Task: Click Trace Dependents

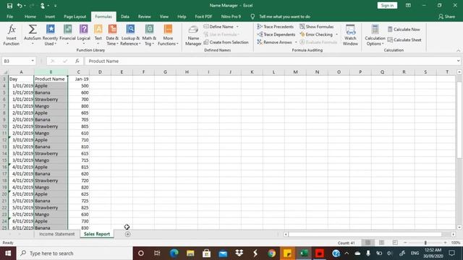Action: point(276,35)
